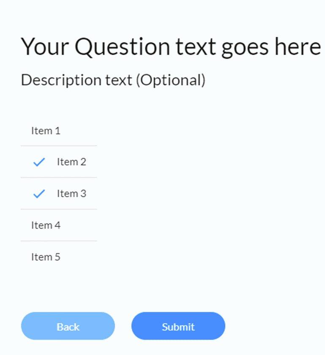
Task: Click the Item 4 row label
Action: [46, 225]
